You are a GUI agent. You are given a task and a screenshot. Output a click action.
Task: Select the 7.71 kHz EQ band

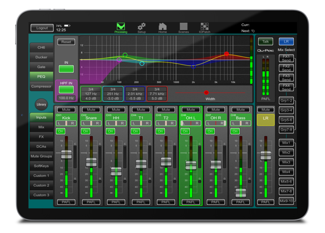tap(157, 94)
